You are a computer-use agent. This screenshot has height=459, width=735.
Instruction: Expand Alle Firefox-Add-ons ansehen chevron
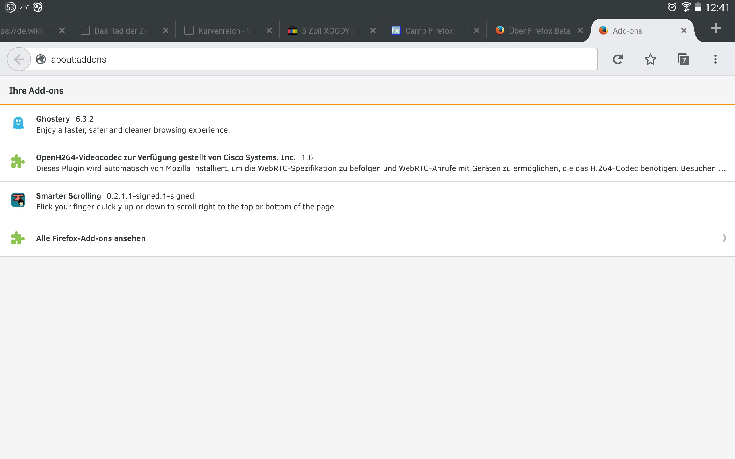(724, 238)
